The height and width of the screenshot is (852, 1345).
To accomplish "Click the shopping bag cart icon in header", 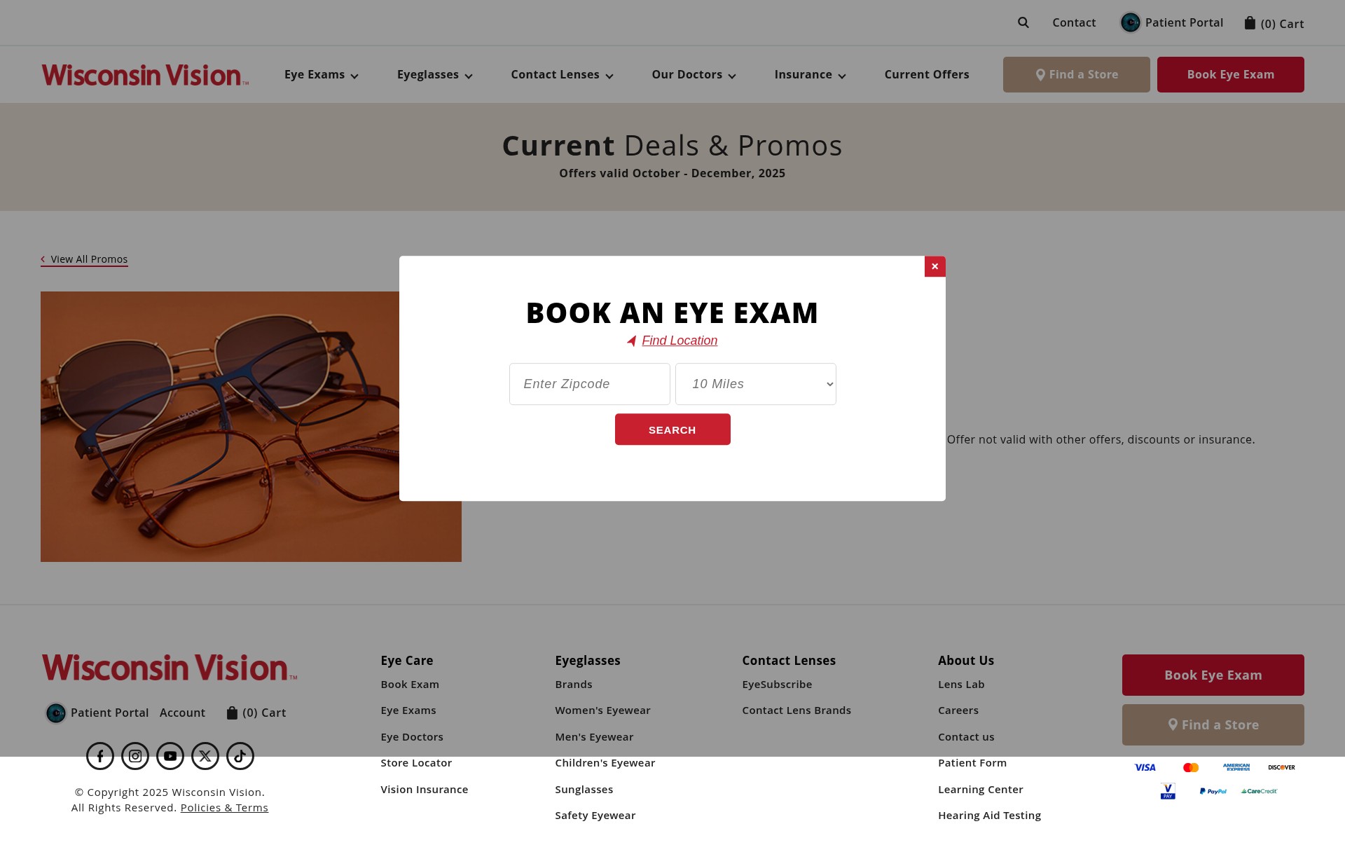I will [1250, 23].
